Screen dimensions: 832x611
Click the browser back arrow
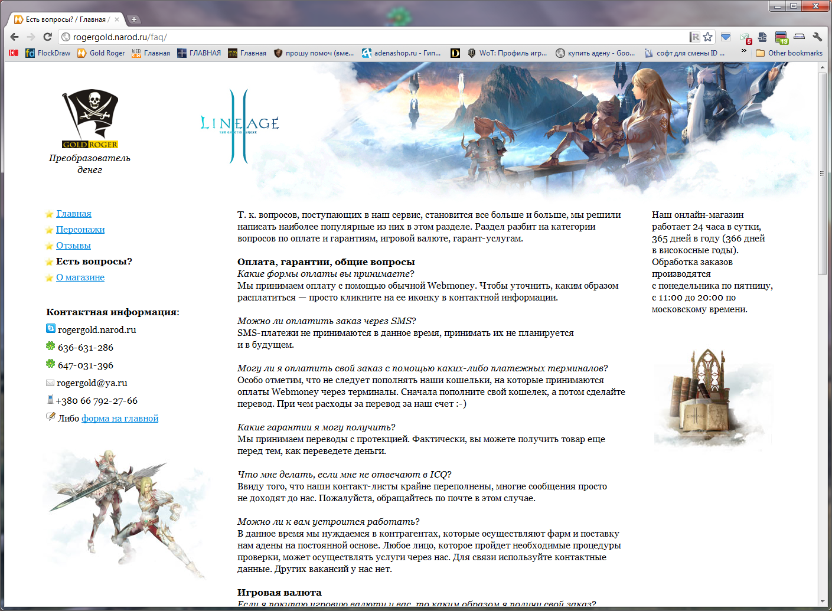15,37
